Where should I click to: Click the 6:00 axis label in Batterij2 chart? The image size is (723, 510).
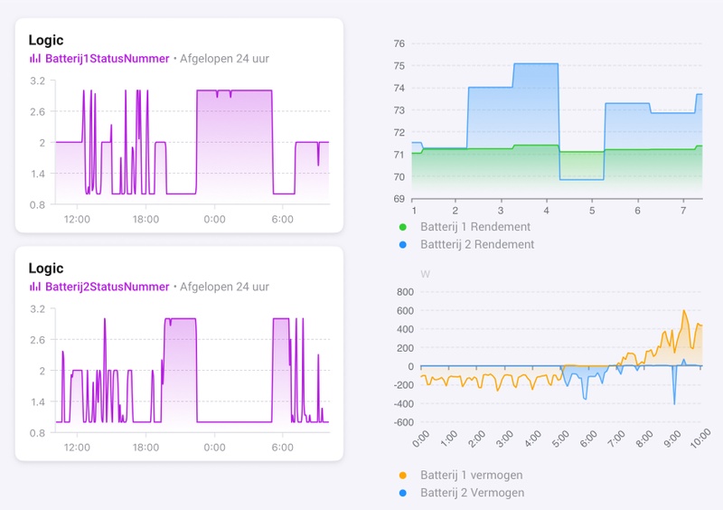[282, 448]
